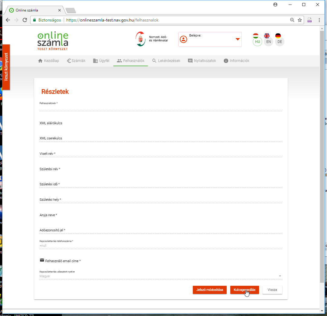Viewport: 327px width, 316px height.
Task: Click the TESZT KÖRNYEZET label under logo
Action: pyautogui.click(x=53, y=49)
